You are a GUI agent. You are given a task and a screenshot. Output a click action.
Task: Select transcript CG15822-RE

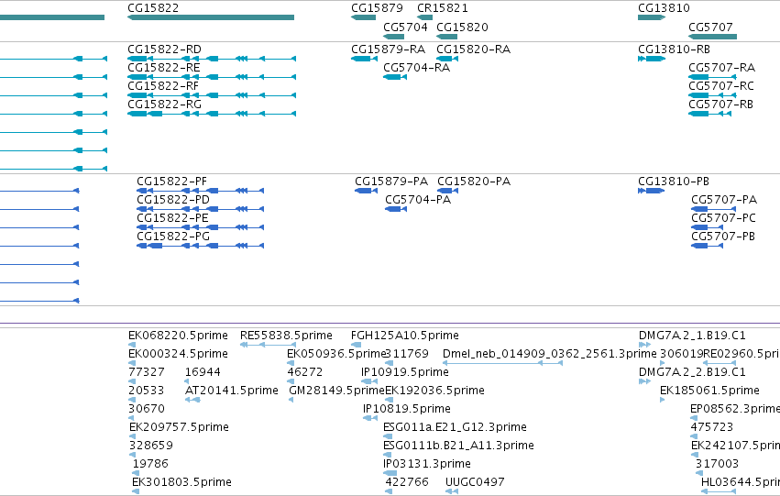[212, 77]
